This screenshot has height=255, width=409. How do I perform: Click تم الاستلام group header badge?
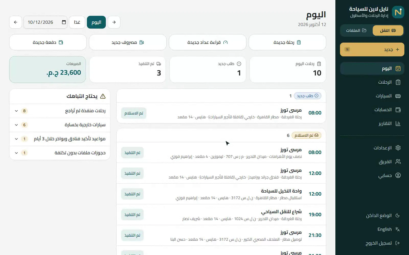(x=306, y=135)
